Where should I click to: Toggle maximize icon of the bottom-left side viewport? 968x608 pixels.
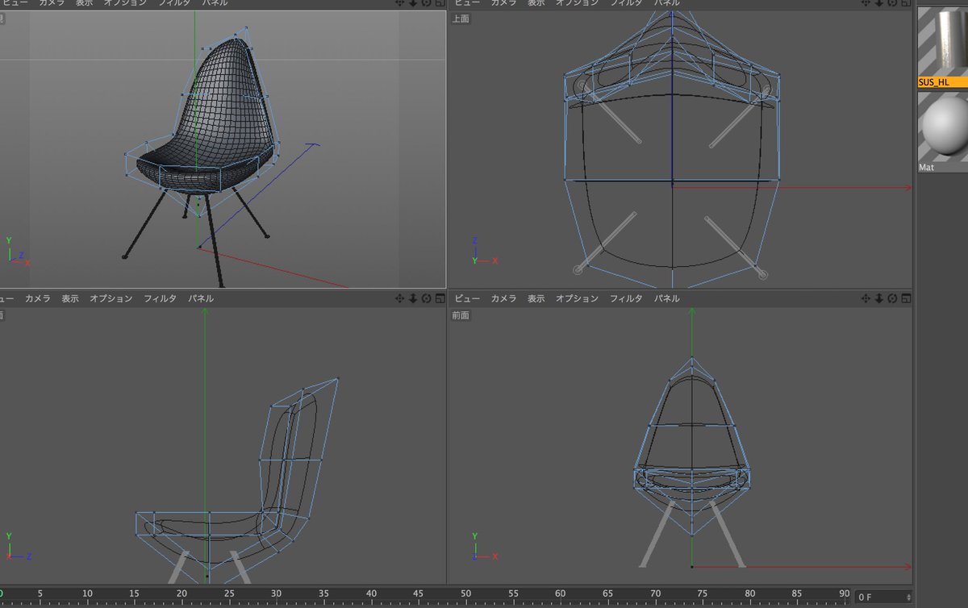pos(440,298)
